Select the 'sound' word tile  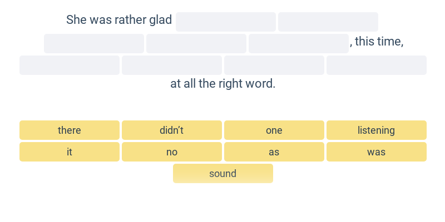pos(223,173)
